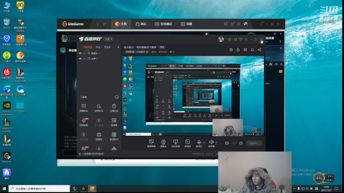
Task: Open the 商店 tab in WeGame
Action: 141,24
